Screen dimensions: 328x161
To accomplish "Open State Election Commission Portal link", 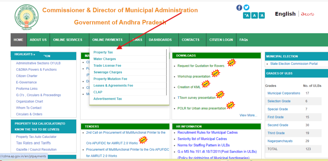I will tap(294, 64).
